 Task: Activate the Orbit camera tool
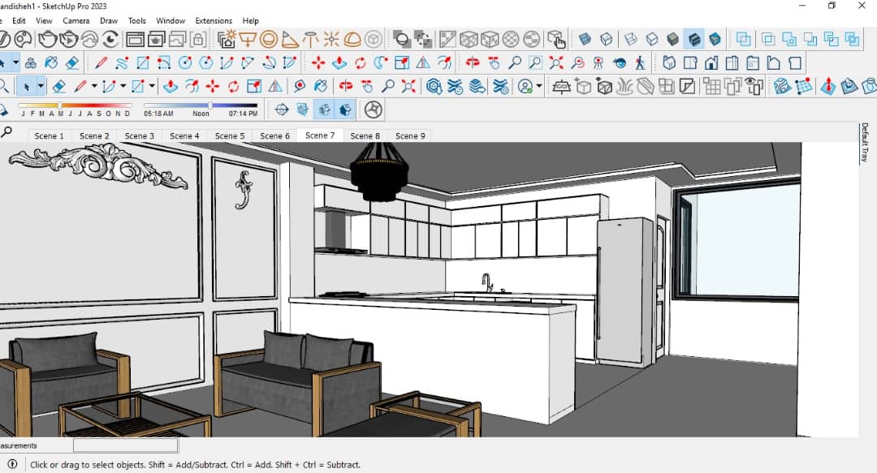click(473, 62)
